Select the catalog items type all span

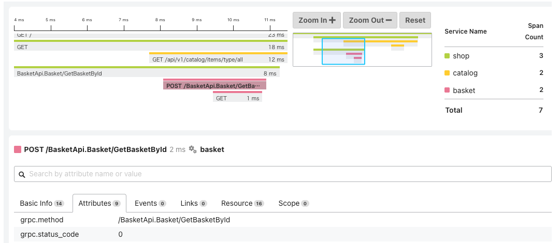(218, 59)
